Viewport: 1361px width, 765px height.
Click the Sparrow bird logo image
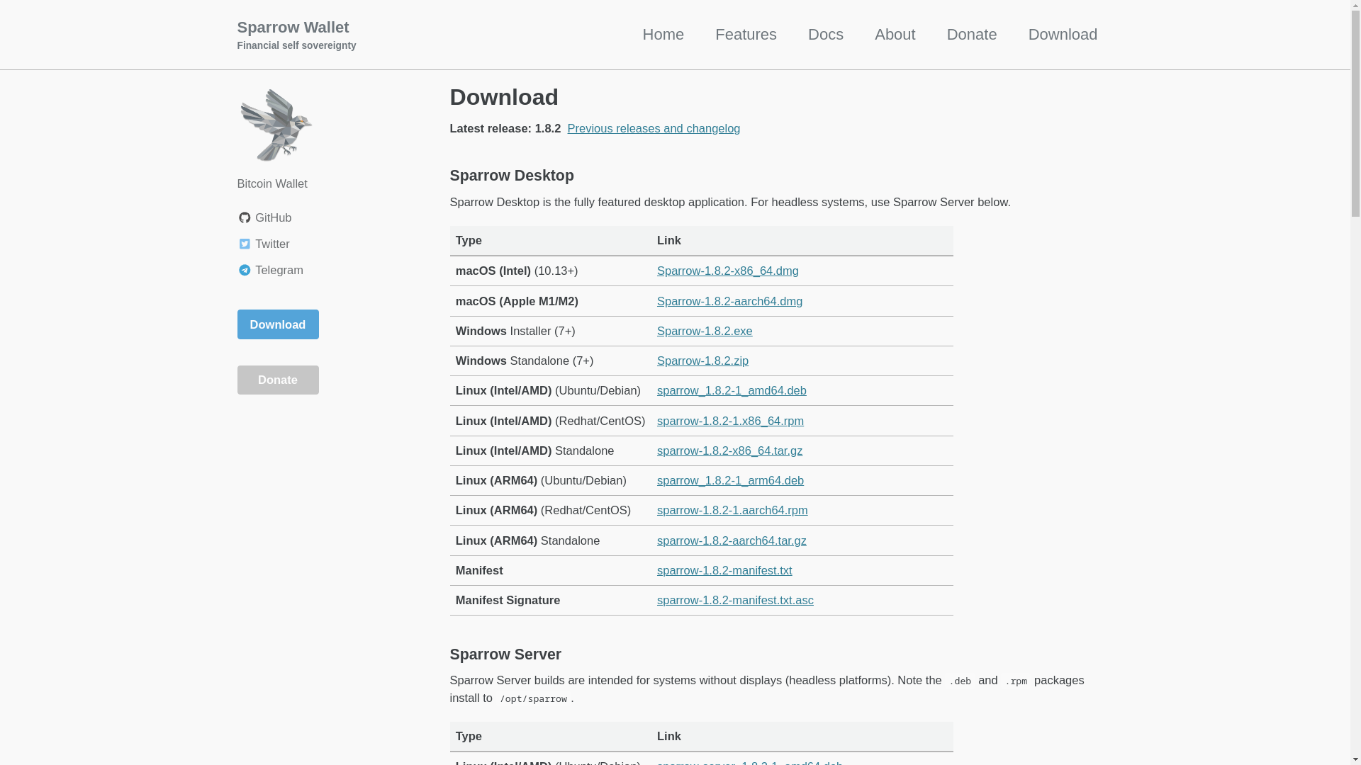[x=276, y=125]
